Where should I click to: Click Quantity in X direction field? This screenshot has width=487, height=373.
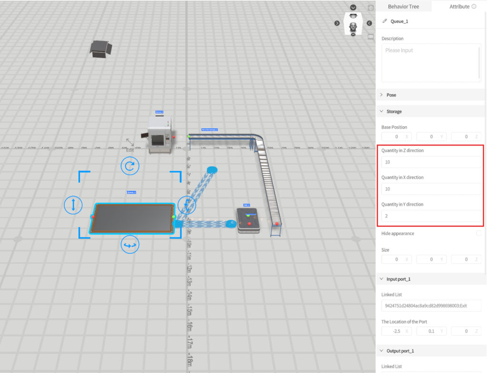pyautogui.click(x=431, y=189)
